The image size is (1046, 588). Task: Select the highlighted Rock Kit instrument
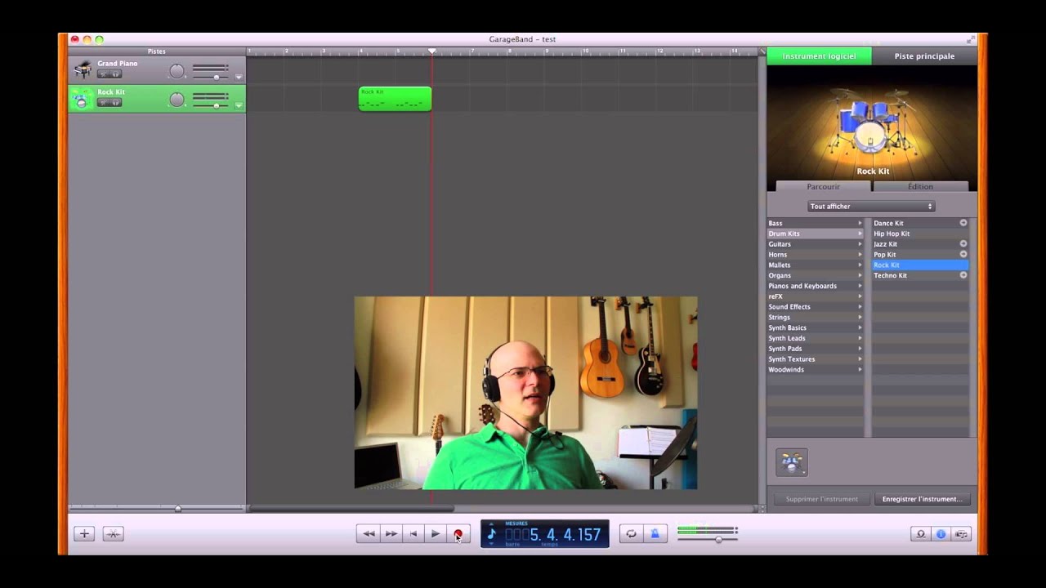click(920, 265)
